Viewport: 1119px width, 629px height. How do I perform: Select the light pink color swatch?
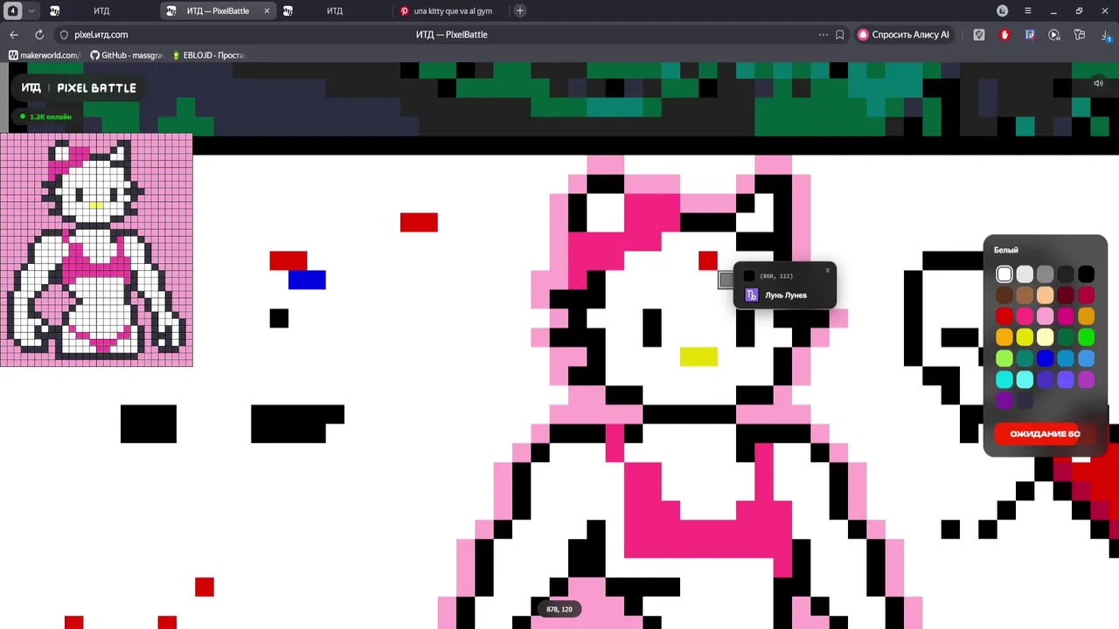pos(1046,316)
